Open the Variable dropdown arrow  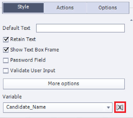[x=108, y=107]
